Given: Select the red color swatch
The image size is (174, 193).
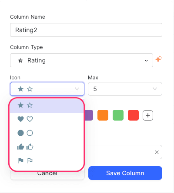Looking at the screenshot, I should [x=133, y=115].
